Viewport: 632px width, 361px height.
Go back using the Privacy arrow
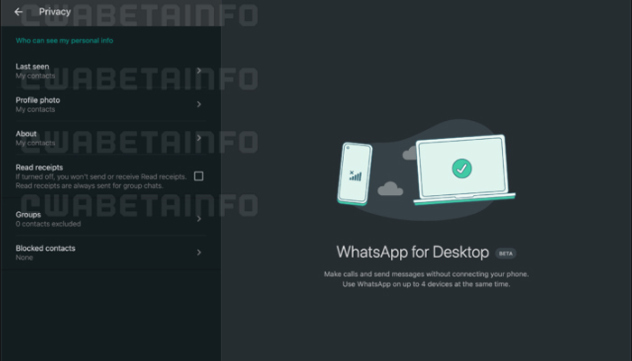[x=19, y=12]
